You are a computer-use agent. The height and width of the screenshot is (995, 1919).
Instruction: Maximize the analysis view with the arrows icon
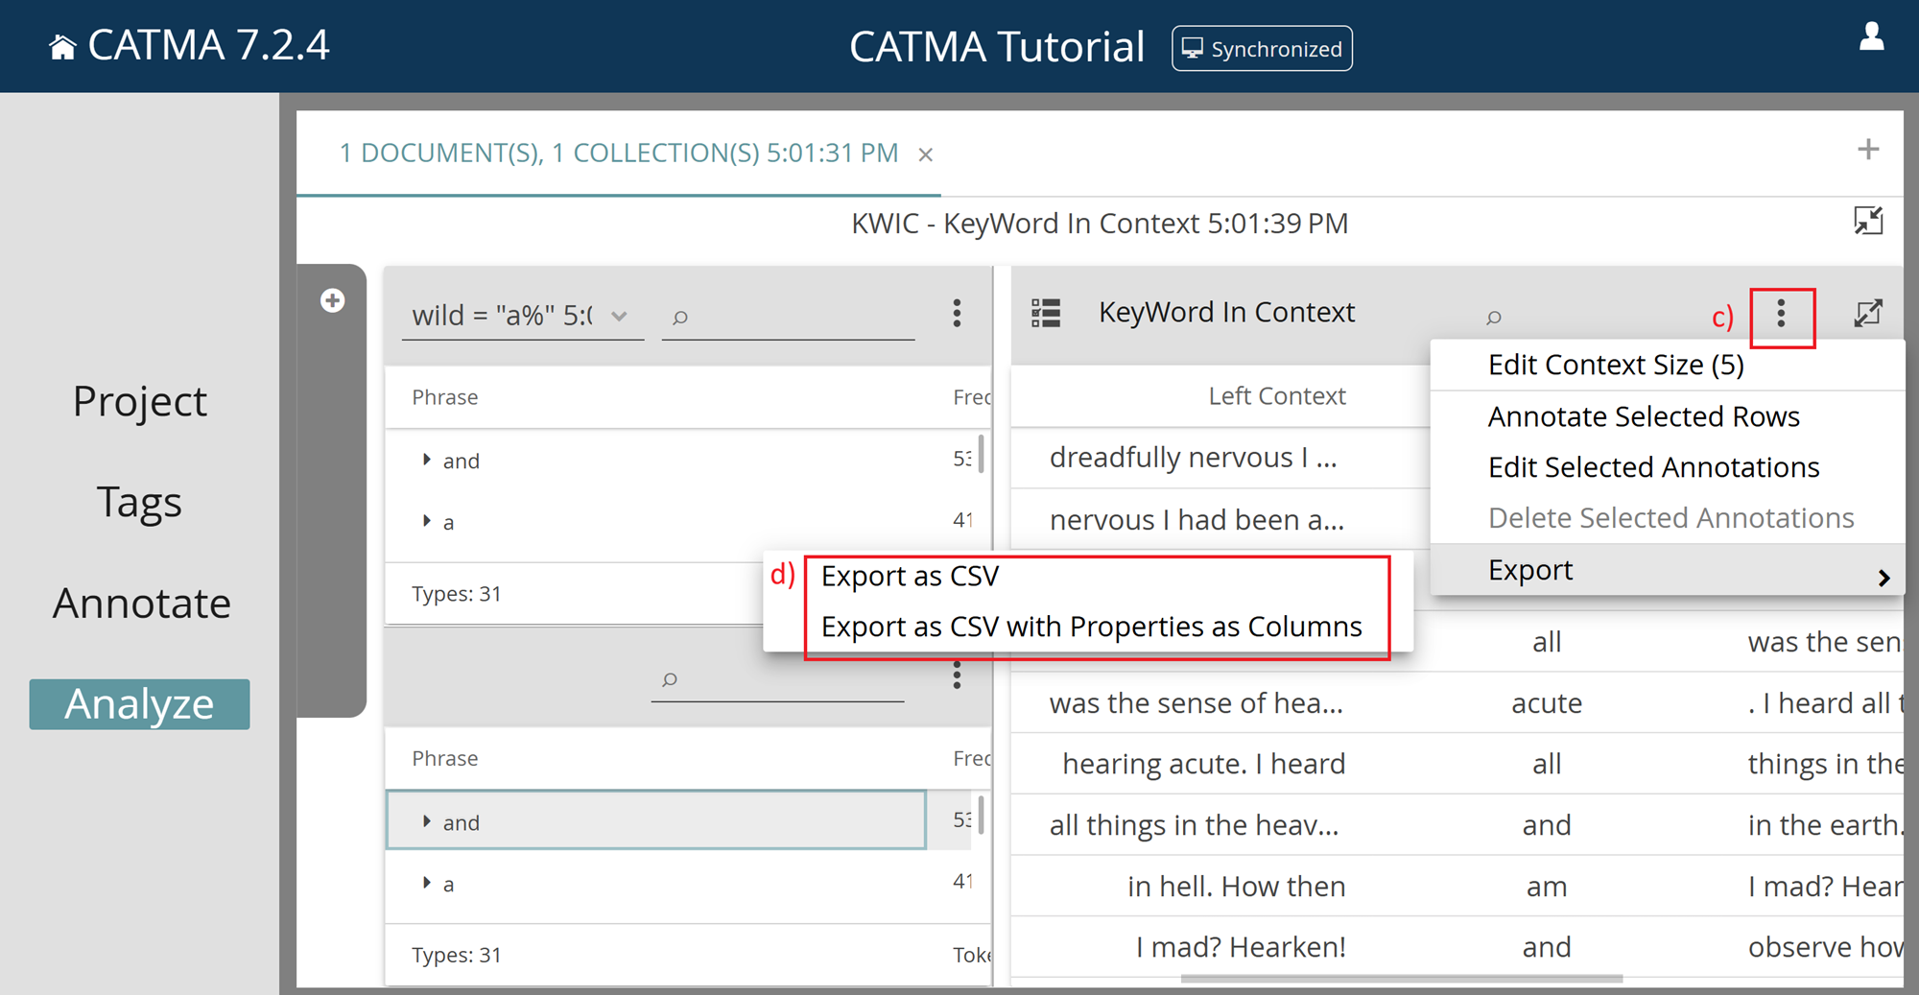click(1869, 220)
